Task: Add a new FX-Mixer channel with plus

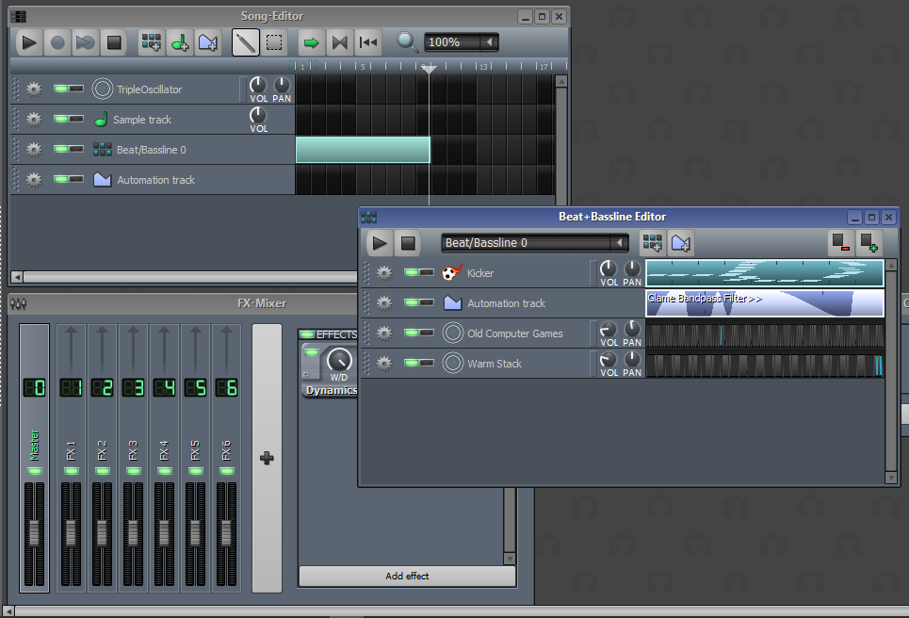Action: [267, 458]
